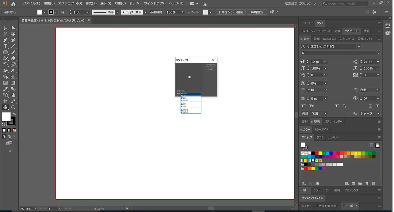
Task: Open Swatch Libraries menu icon
Action: [x=304, y=184]
